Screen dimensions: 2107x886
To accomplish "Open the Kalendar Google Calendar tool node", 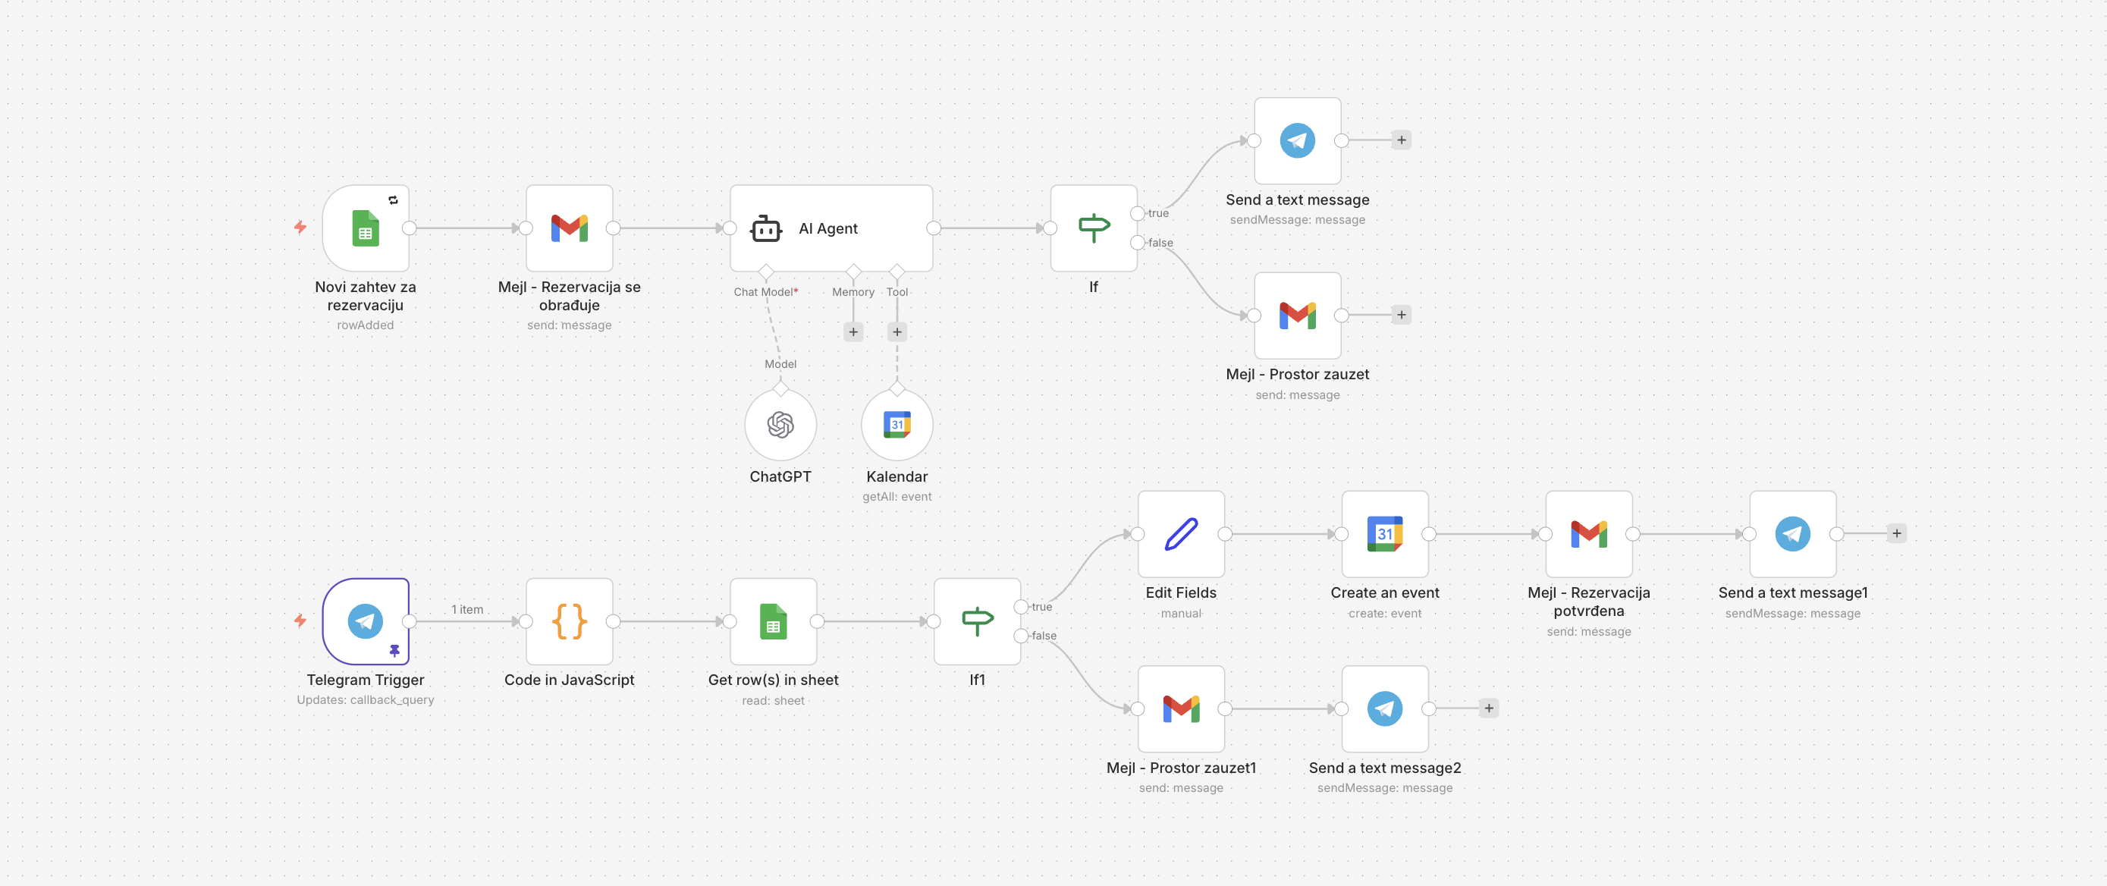I will (x=896, y=425).
